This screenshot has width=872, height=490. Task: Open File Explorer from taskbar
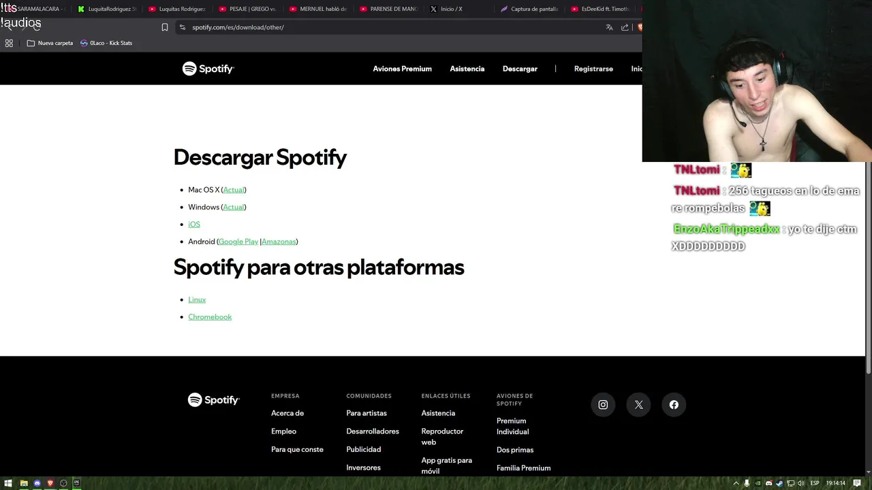24,483
